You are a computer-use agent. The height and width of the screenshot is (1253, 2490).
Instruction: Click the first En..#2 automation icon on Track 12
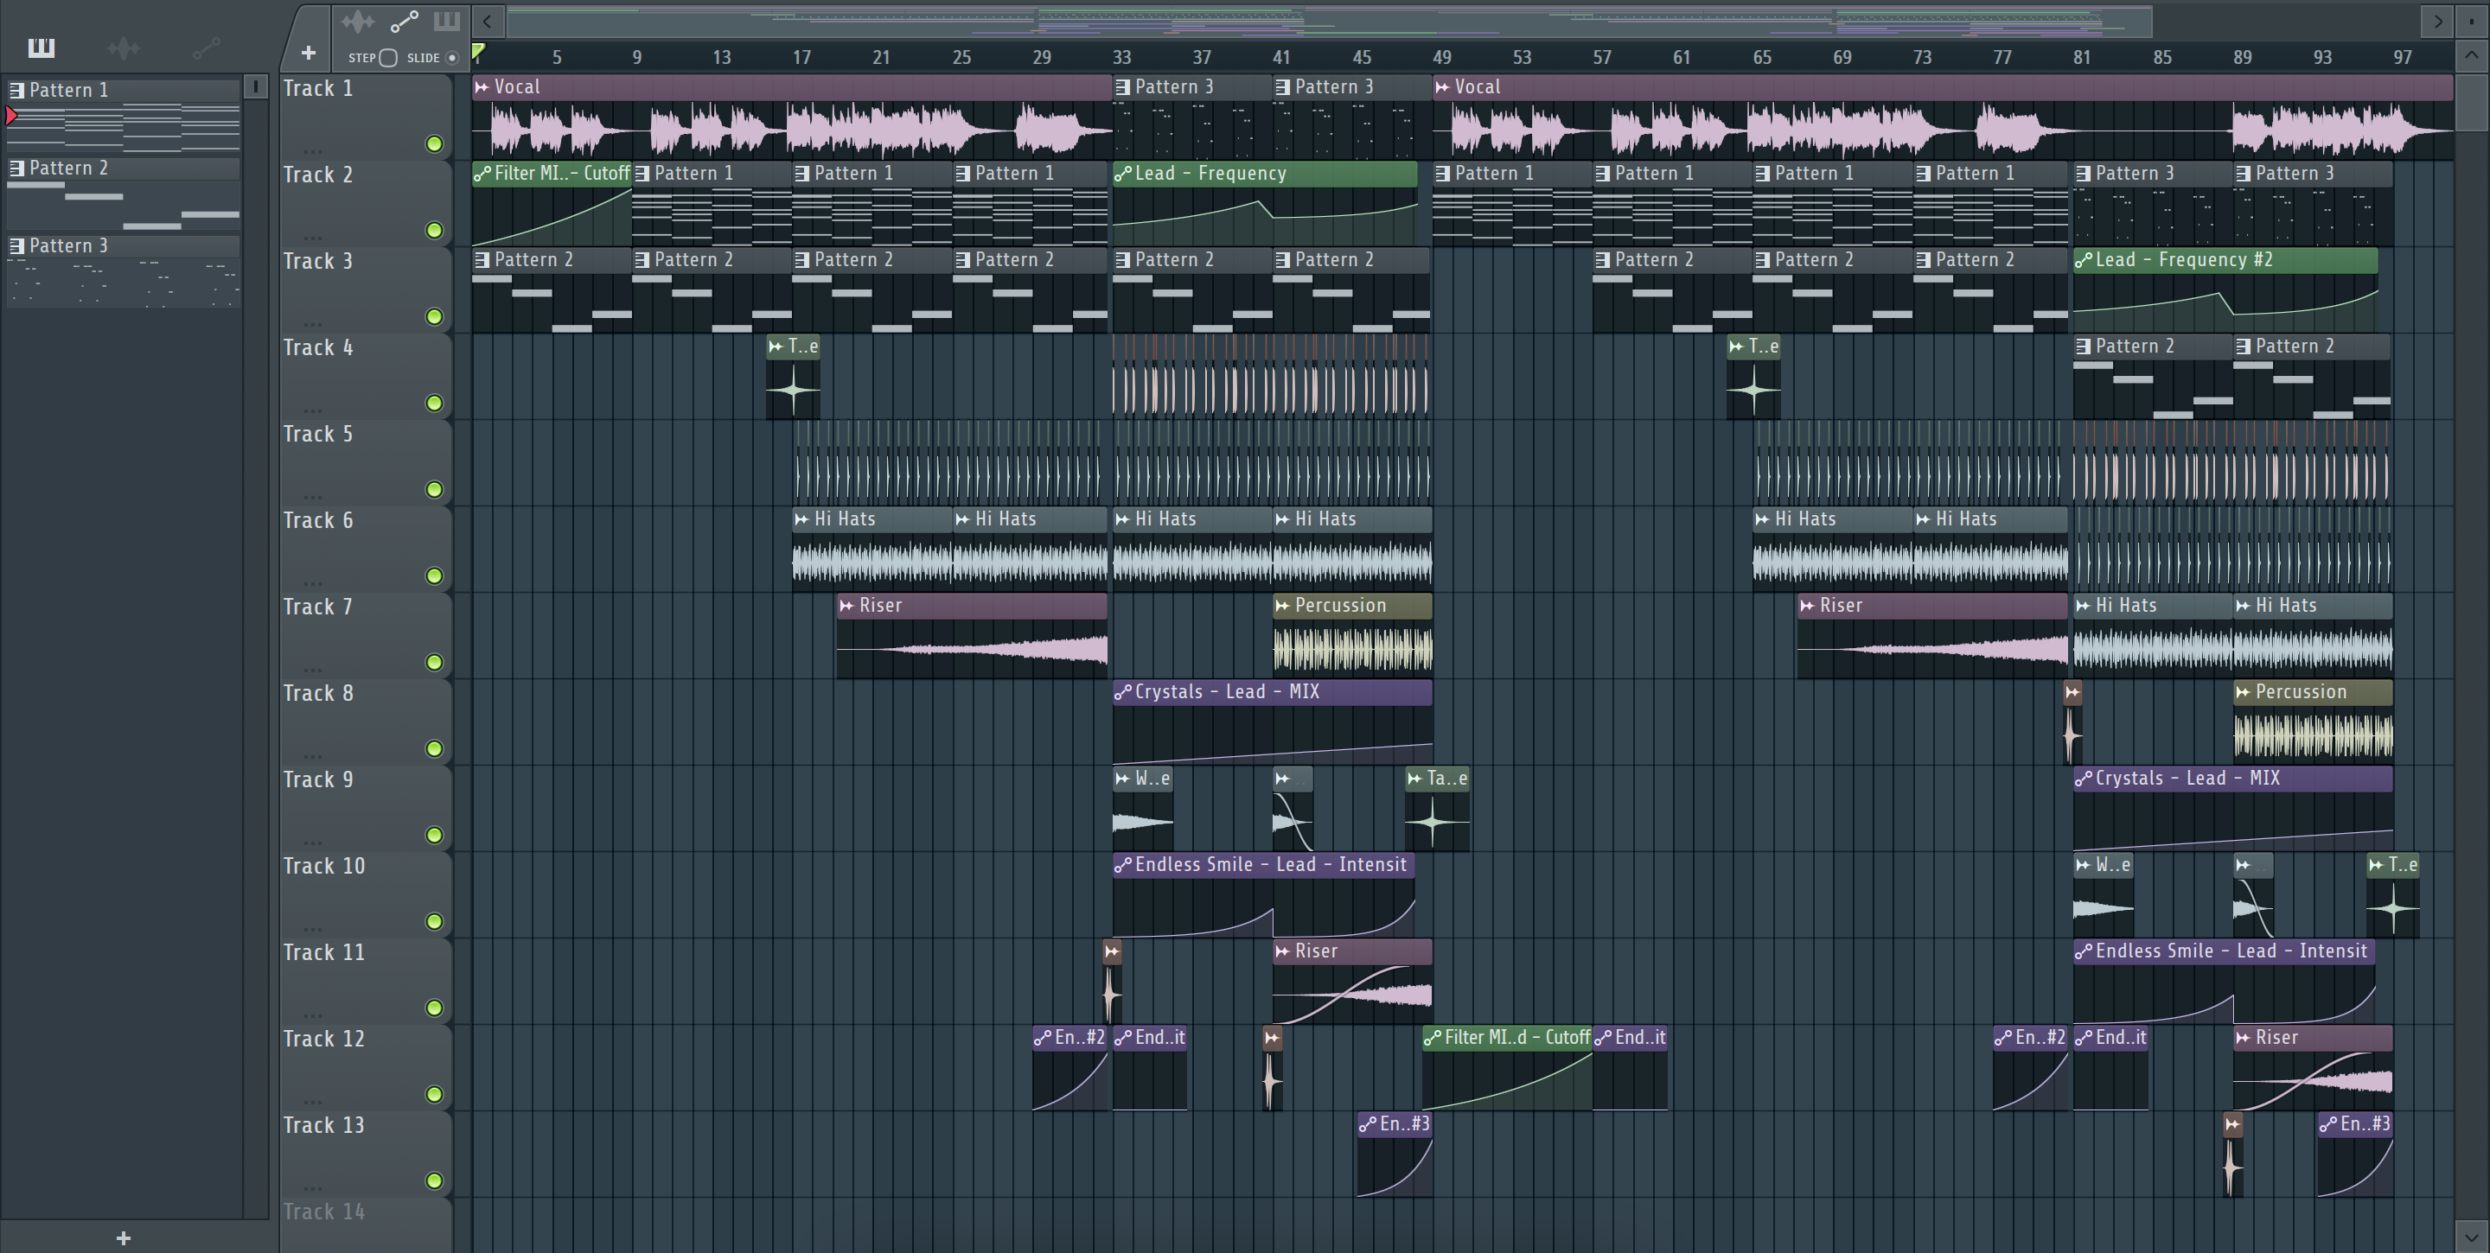tap(1042, 1038)
